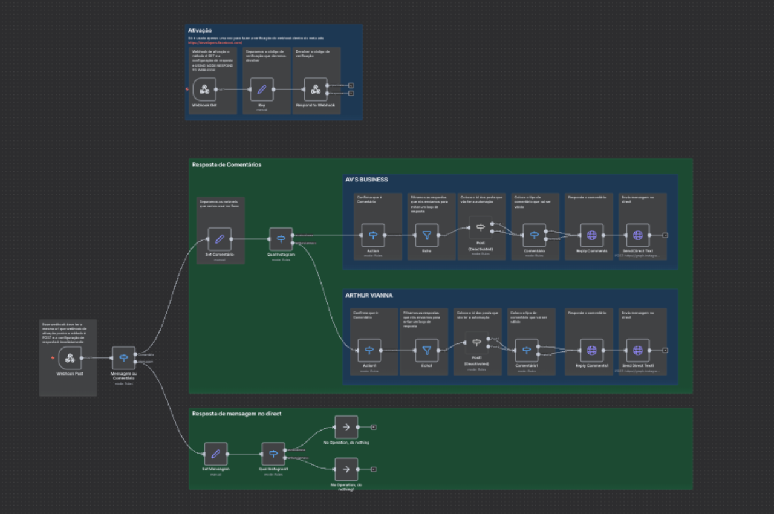Select the Reply Comments HTTP node
Viewport: 774px width, 514px height.
click(591, 235)
